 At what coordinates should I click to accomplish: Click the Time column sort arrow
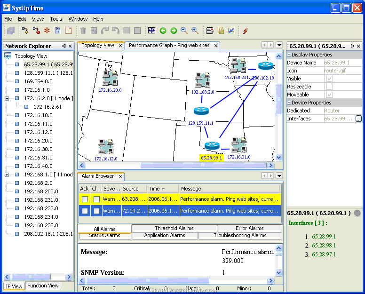(x=163, y=189)
